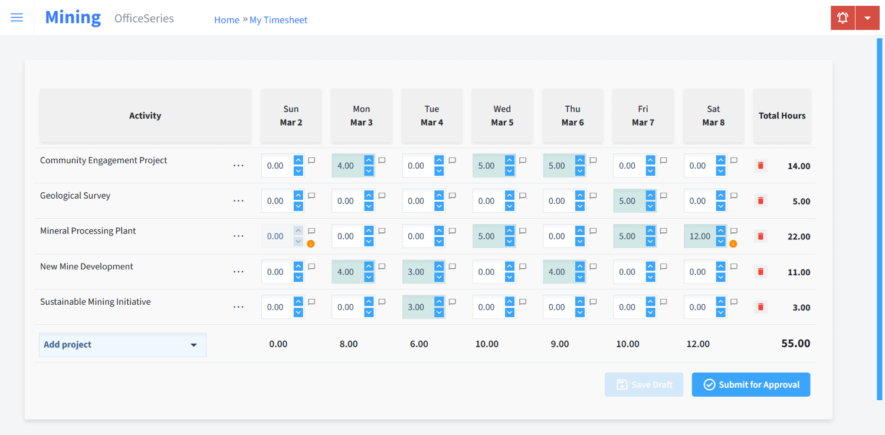Open the comment for Mineral Processing on Saturday
This screenshot has height=435, width=885.
click(x=733, y=231)
